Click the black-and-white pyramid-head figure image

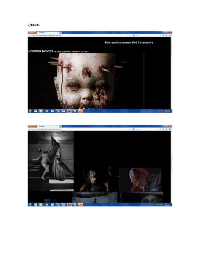coord(51,161)
